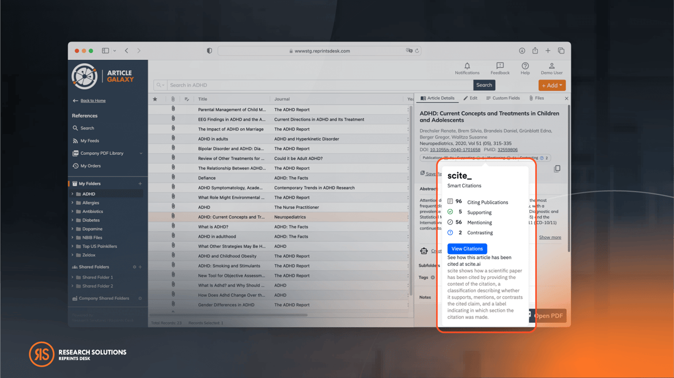Open the Notifications bell icon
This screenshot has height=378, width=674.
coord(467,66)
